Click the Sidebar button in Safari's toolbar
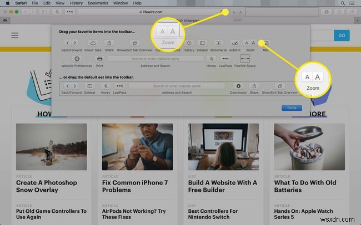Viewport: 361px width, 225px height. 44,12
